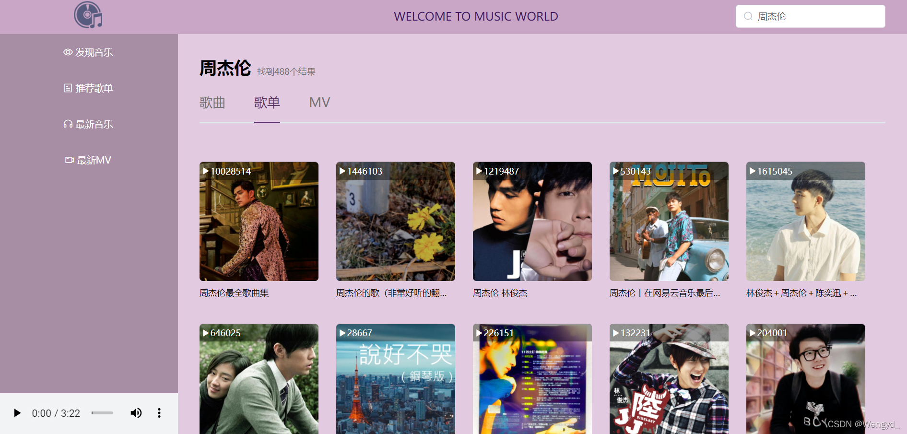Click the 0:00 / 3:22 playback time

(x=56, y=413)
